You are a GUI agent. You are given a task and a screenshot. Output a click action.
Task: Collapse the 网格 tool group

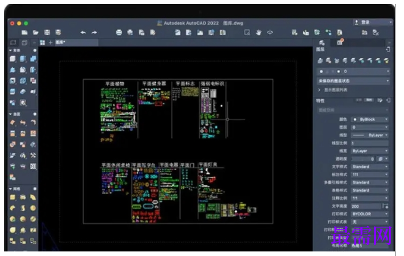click(x=10, y=189)
